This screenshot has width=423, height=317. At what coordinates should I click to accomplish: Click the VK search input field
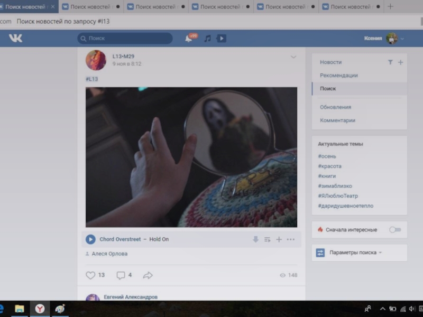pos(125,39)
